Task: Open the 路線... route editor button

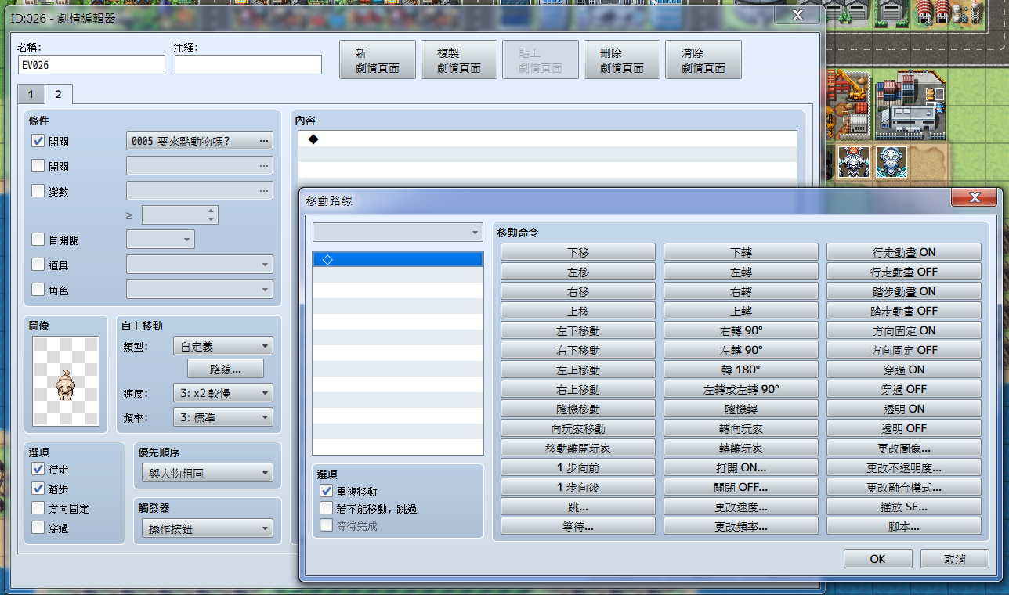Action: pyautogui.click(x=226, y=369)
